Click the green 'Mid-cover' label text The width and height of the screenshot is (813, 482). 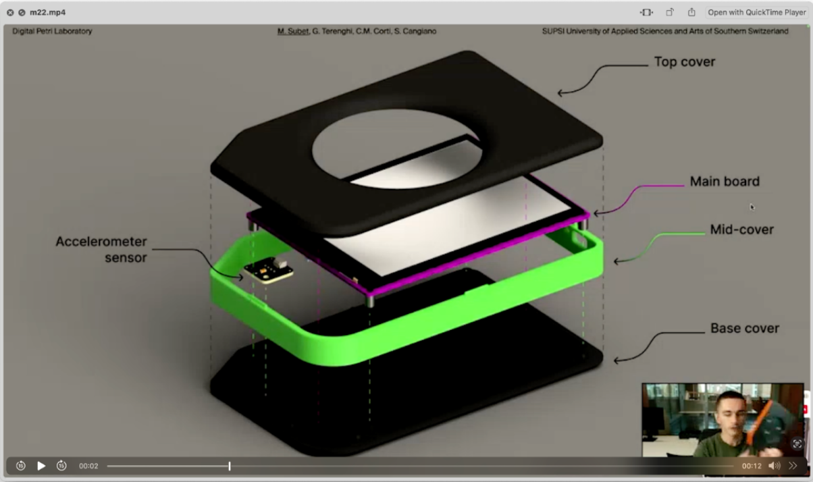click(741, 230)
